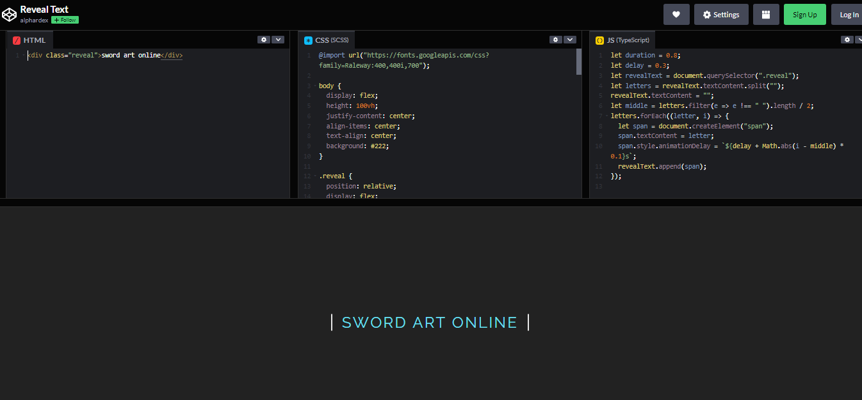Click the Sign Up button
This screenshot has height=400, width=862.
[x=804, y=13]
